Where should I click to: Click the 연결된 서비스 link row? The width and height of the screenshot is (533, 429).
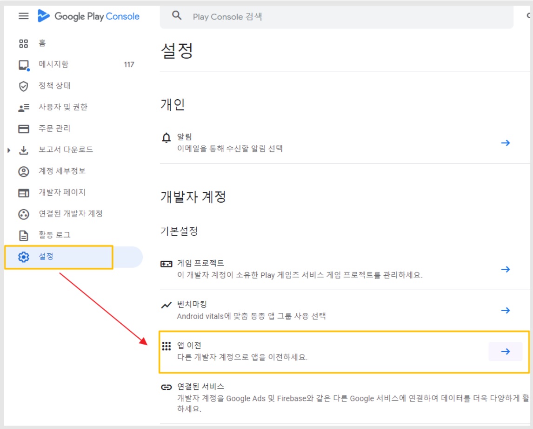coord(344,397)
